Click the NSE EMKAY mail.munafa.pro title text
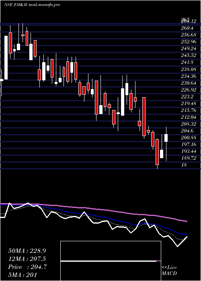 [x=32, y=5]
